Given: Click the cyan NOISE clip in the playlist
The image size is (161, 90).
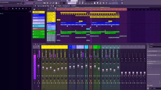Looking at the screenshot, I should pyautogui.click(x=88, y=29).
